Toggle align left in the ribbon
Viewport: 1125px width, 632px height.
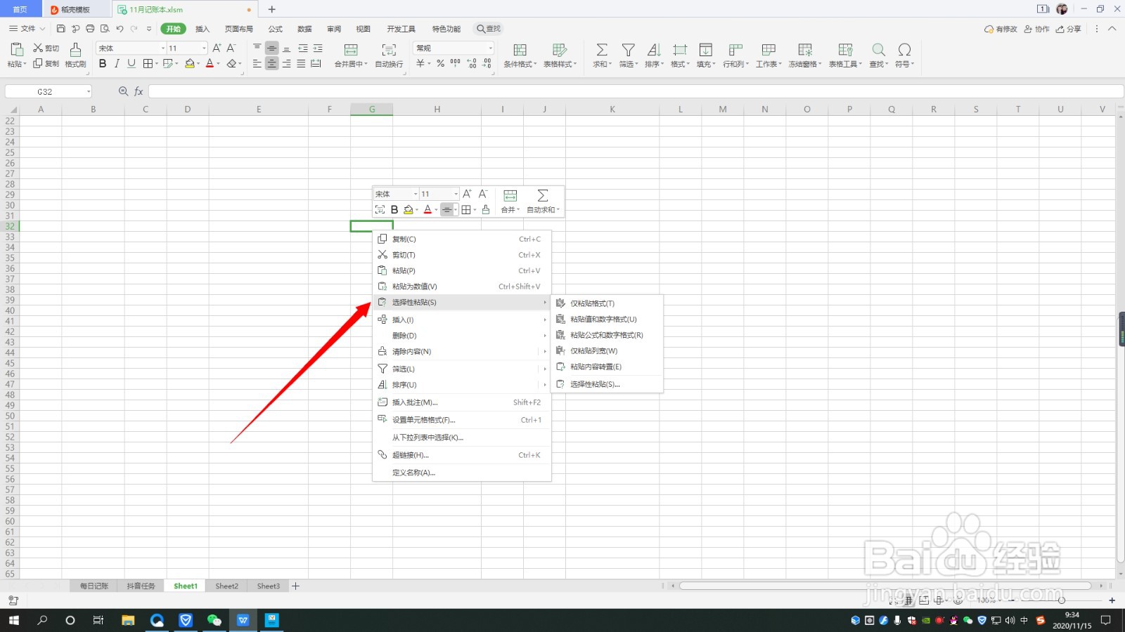coord(257,63)
